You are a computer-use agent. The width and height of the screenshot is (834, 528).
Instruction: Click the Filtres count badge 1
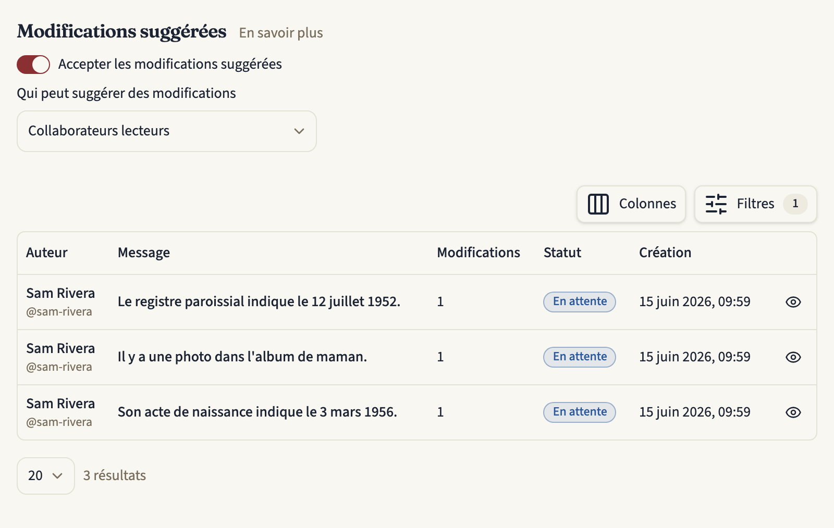[x=795, y=204]
